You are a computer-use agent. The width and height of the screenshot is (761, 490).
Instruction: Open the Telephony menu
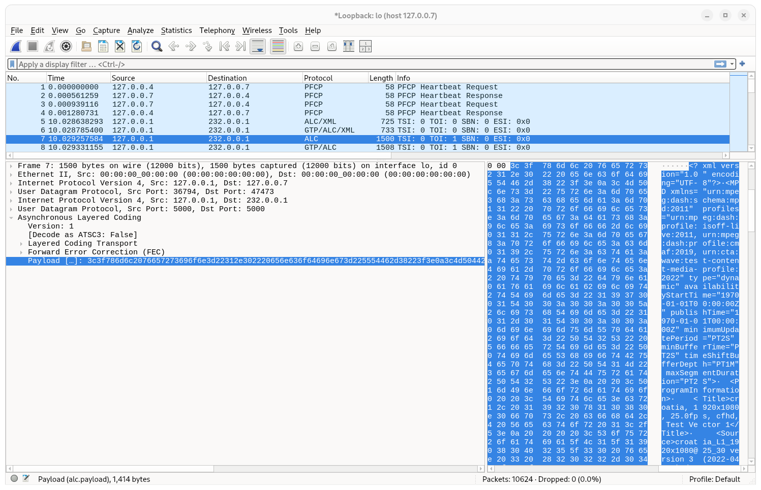tap(217, 30)
